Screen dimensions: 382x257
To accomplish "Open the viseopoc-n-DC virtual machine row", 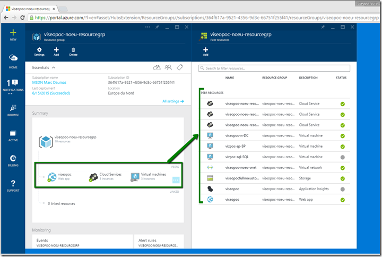I will 275,135.
